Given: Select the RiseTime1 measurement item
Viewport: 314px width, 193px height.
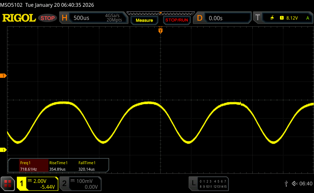Looking at the screenshot, I should click(x=58, y=166).
